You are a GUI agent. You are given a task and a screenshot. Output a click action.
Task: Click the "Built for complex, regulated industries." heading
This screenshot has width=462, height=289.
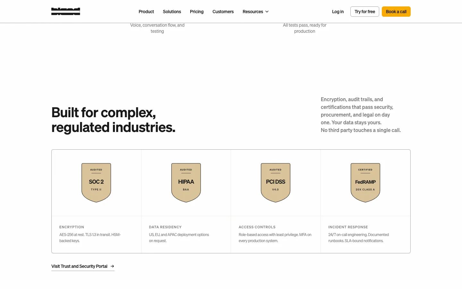click(114, 120)
